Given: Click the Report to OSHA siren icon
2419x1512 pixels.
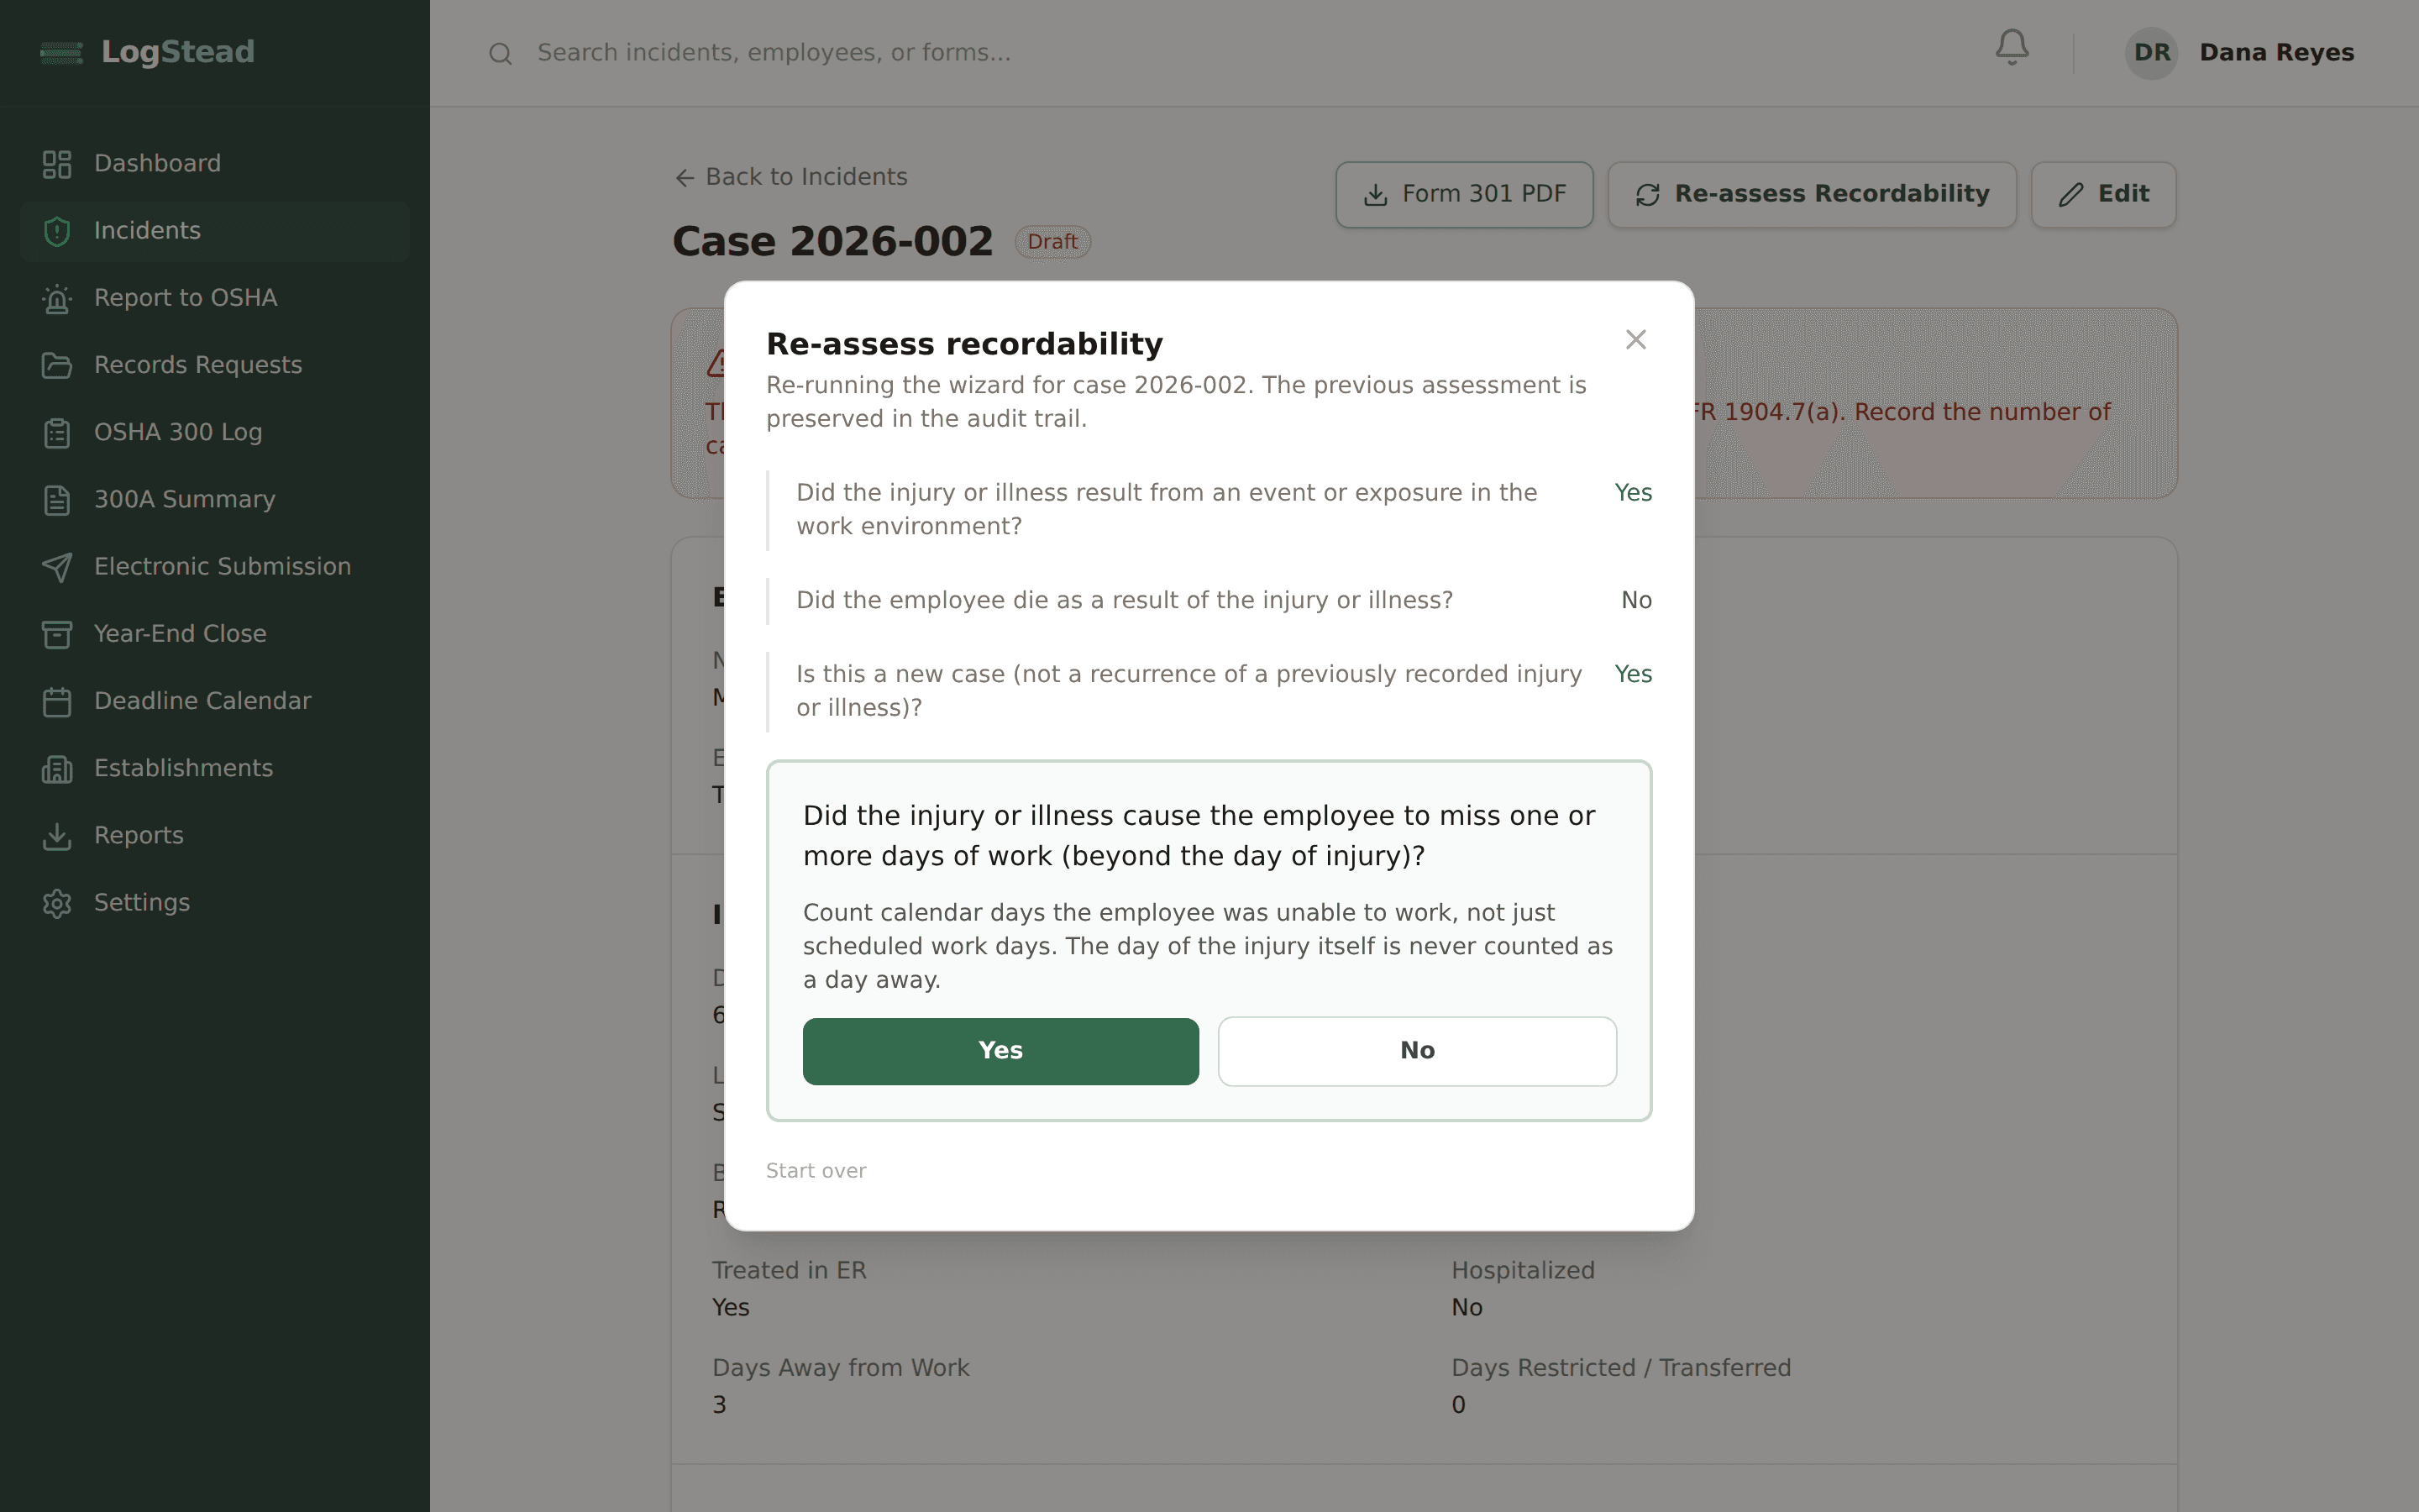Looking at the screenshot, I should point(57,298).
